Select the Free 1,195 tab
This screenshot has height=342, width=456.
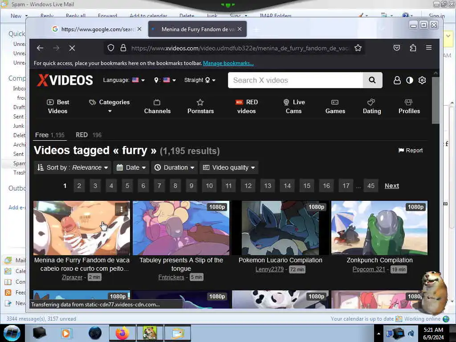click(50, 135)
